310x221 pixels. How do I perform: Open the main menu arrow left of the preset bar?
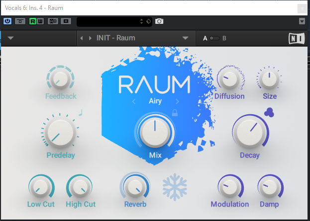click(x=10, y=38)
